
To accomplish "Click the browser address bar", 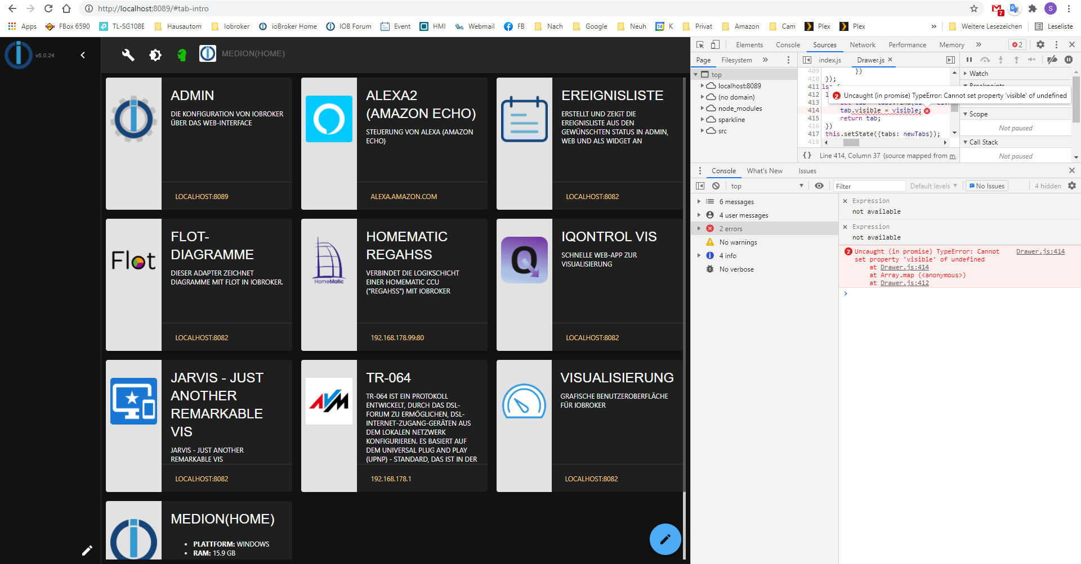I will 529,8.
